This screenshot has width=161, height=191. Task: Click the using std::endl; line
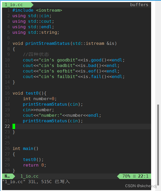coord(33,27)
